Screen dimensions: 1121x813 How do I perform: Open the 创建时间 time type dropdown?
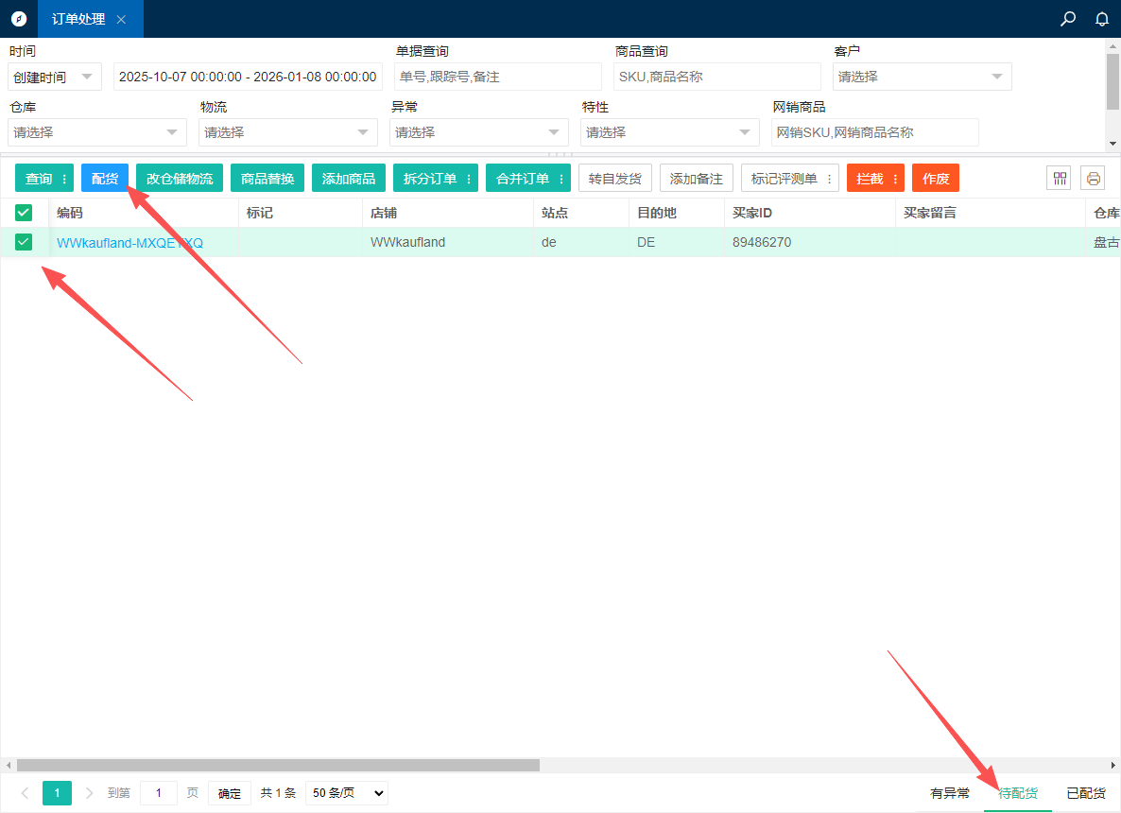pyautogui.click(x=55, y=77)
